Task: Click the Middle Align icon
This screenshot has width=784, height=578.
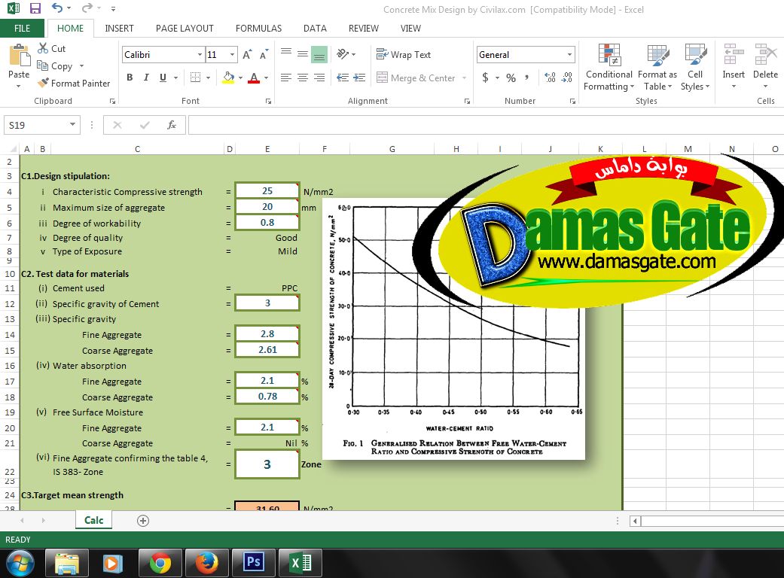Action: 303,54
